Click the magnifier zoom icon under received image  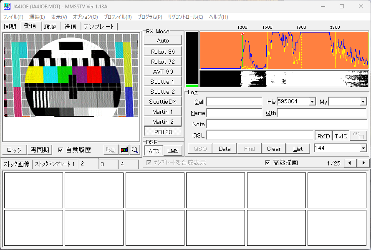coord(135,150)
